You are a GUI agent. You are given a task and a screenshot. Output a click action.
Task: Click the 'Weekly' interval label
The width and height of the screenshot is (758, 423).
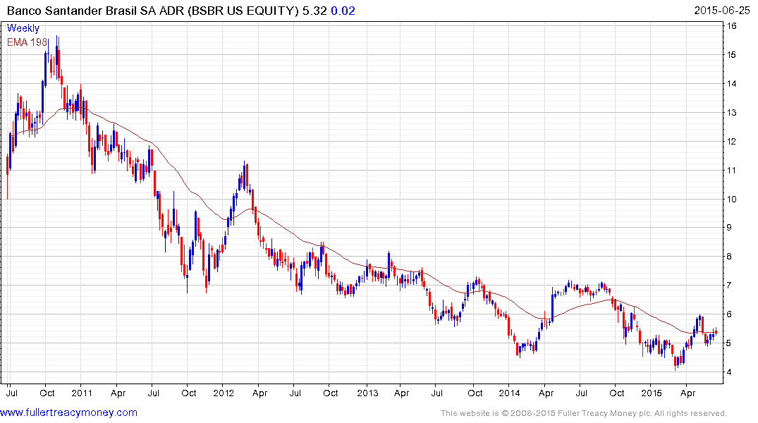click(x=23, y=28)
